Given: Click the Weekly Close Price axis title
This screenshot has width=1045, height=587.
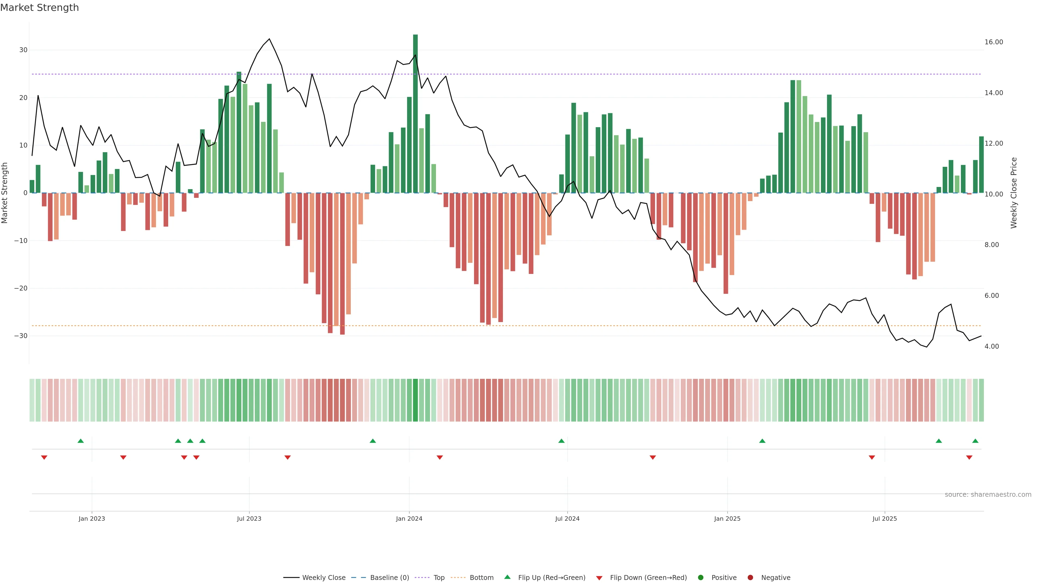Looking at the screenshot, I should (x=1014, y=193).
